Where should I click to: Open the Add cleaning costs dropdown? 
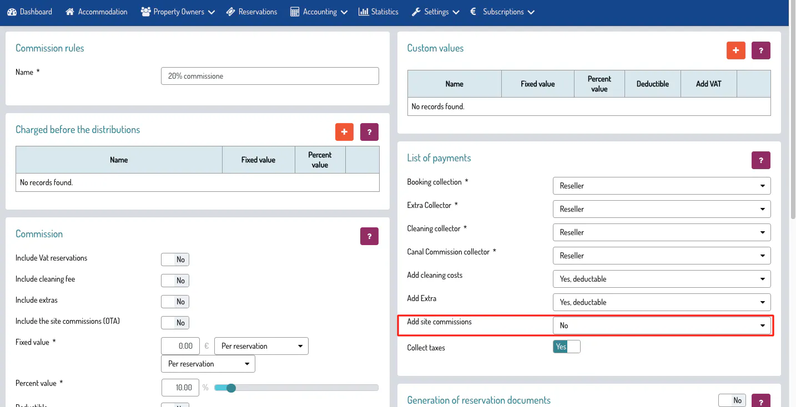(661, 279)
